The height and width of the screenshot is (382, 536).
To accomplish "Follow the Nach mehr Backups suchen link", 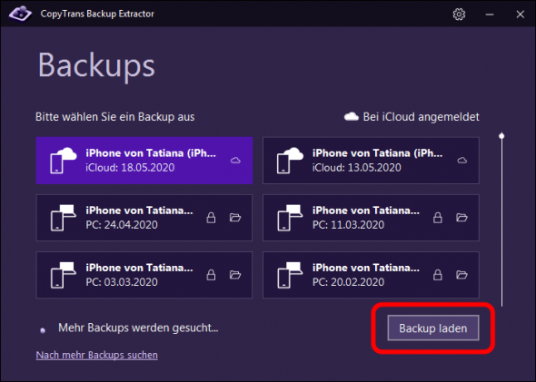I will [x=96, y=355].
